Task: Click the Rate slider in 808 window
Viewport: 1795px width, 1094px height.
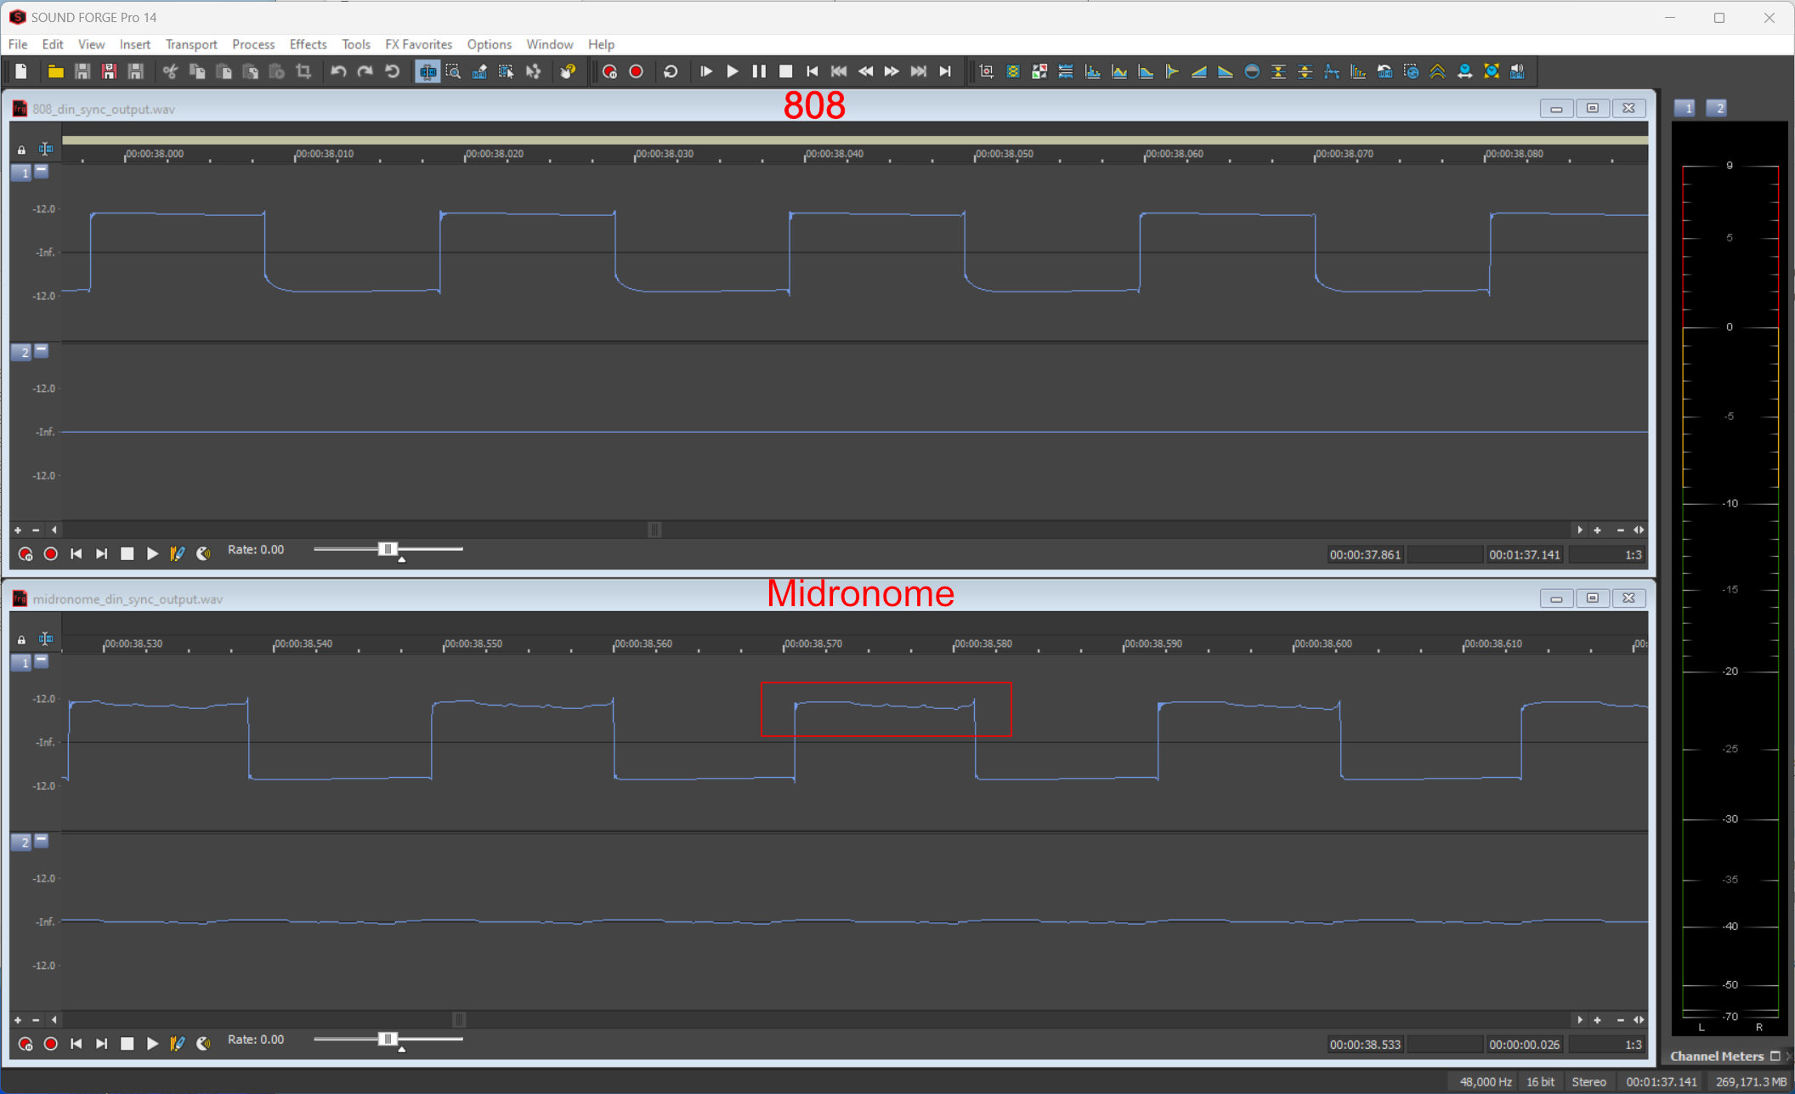Action: tap(388, 550)
